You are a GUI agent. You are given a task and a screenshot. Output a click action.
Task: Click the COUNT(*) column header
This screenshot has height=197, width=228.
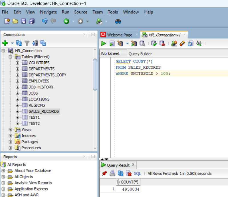(128, 182)
